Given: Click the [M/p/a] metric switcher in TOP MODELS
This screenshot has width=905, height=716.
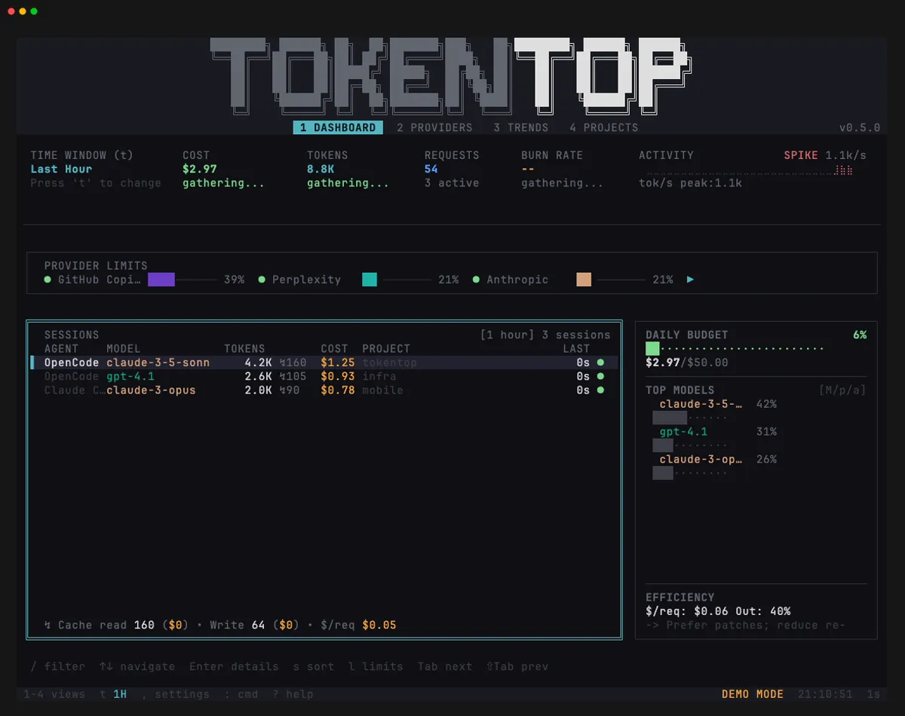Looking at the screenshot, I should [x=842, y=390].
